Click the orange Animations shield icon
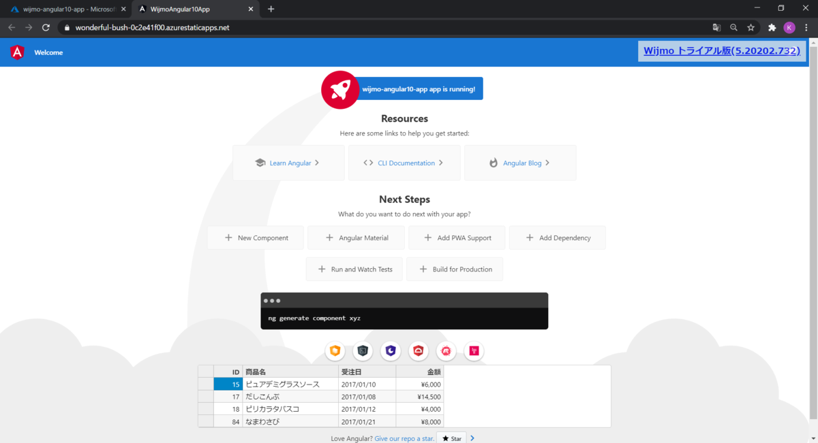Screen dimensions: 818x443 335,351
